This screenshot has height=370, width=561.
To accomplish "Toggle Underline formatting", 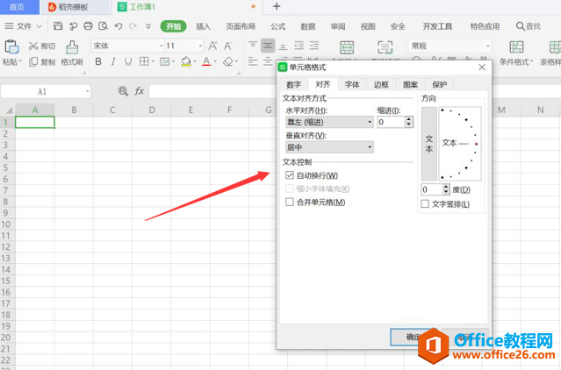I will point(127,61).
